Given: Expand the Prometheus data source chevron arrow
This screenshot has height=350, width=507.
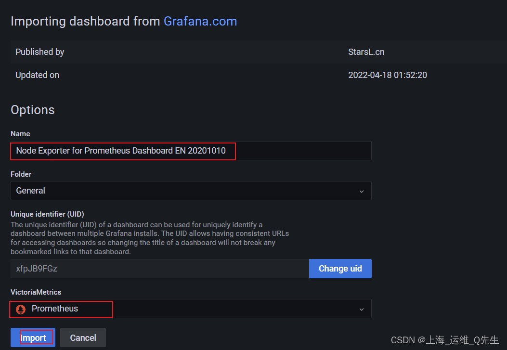Looking at the screenshot, I should pos(362,309).
